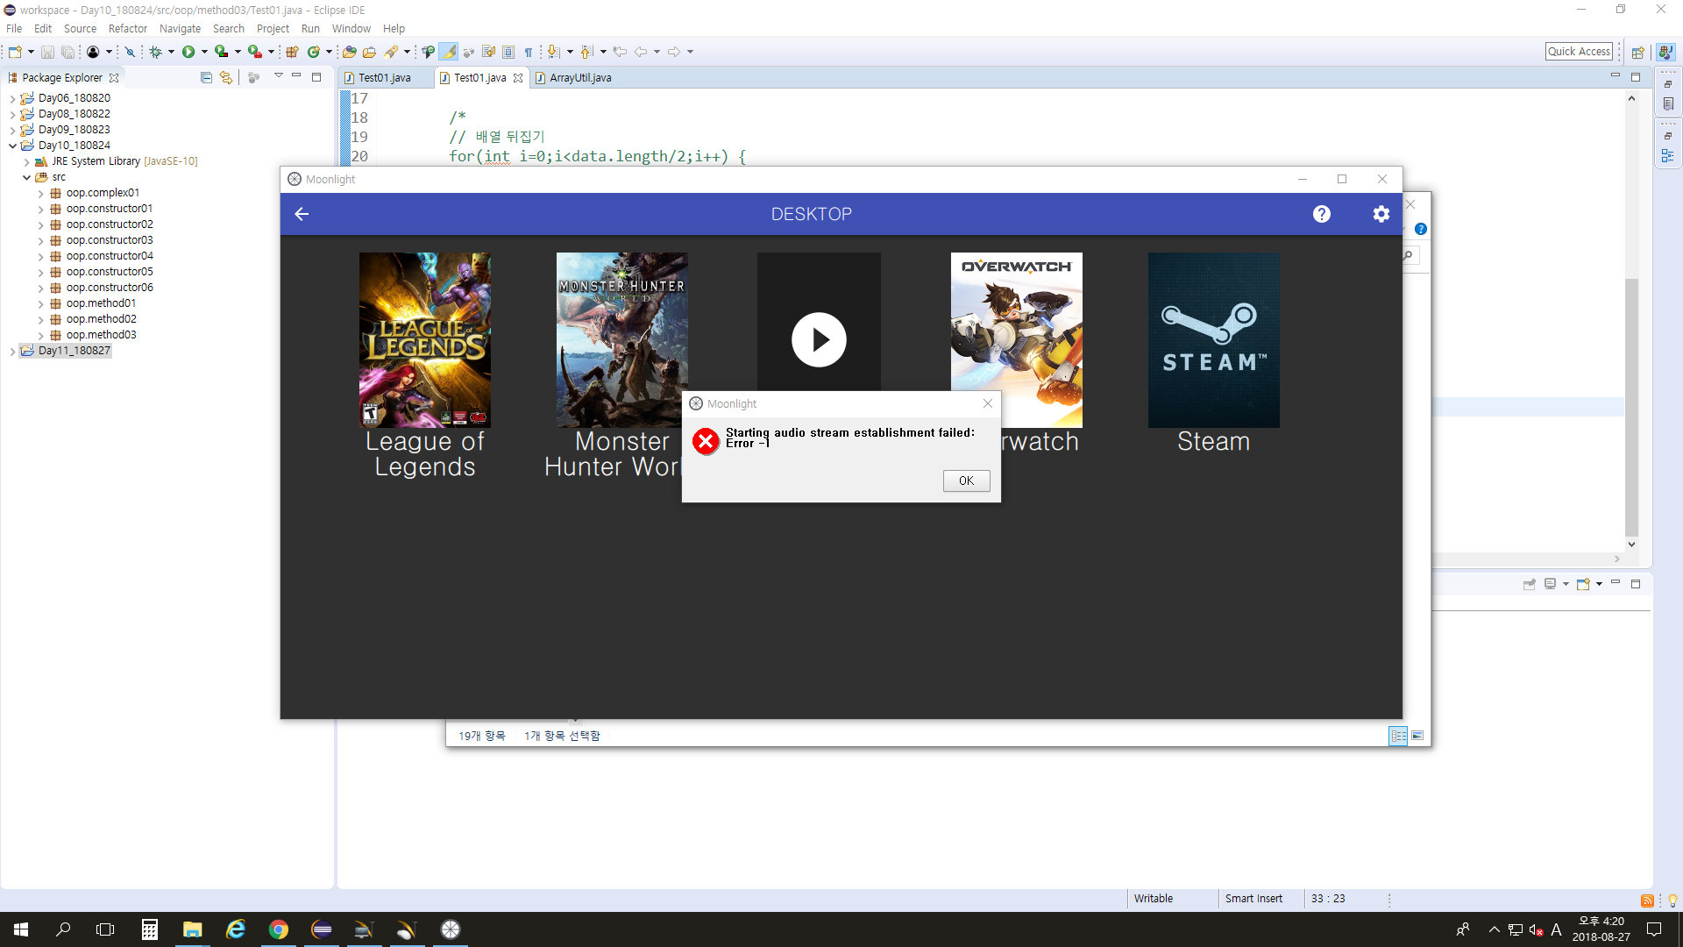Open the Java perspective icon at top right
The width and height of the screenshot is (1683, 947).
pos(1665,52)
